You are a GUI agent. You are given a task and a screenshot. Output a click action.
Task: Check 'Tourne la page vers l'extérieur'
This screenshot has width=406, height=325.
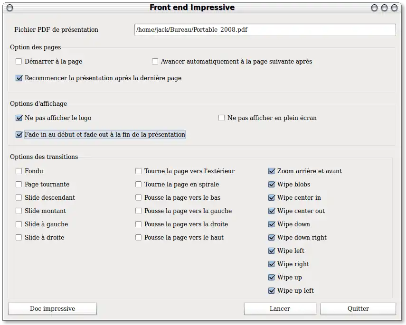pos(138,171)
